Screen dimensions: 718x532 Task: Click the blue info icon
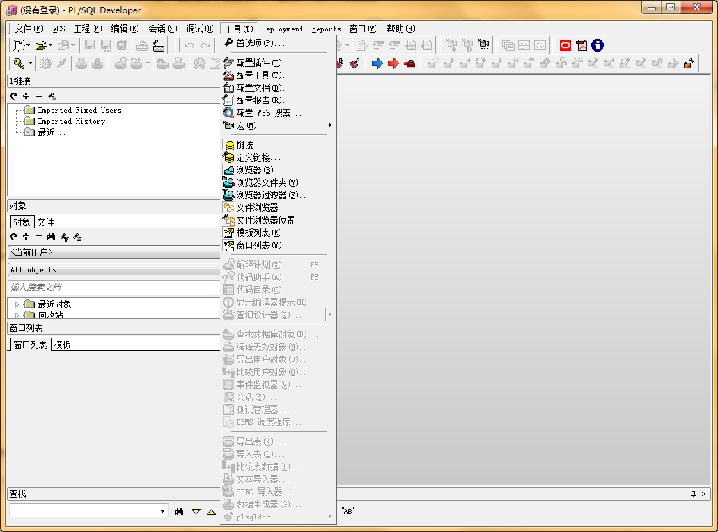coord(597,45)
